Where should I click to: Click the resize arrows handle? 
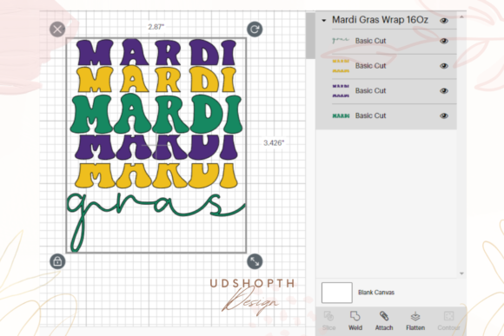coord(255,261)
